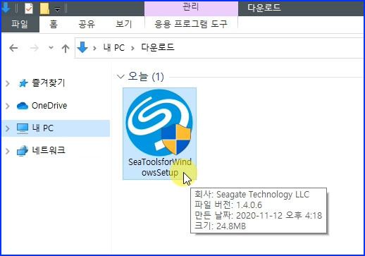Screen dimensions: 365x256
Task: Click the 즐겨찾기 star icon
Action: pyautogui.click(x=23, y=83)
